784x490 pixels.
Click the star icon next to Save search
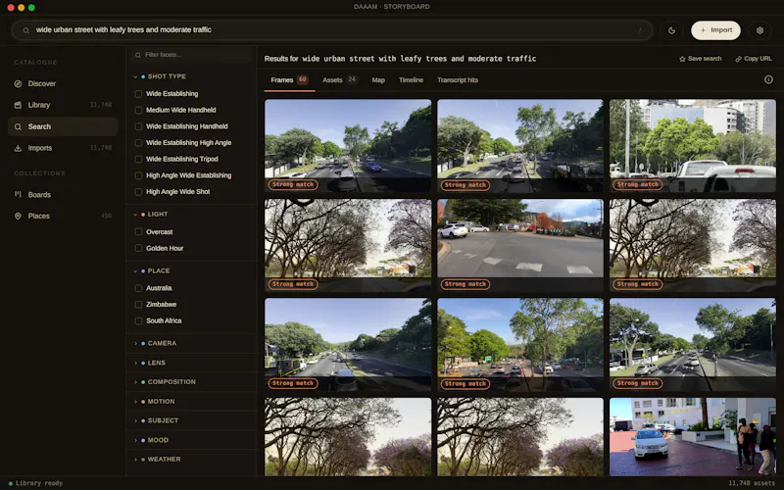point(682,59)
